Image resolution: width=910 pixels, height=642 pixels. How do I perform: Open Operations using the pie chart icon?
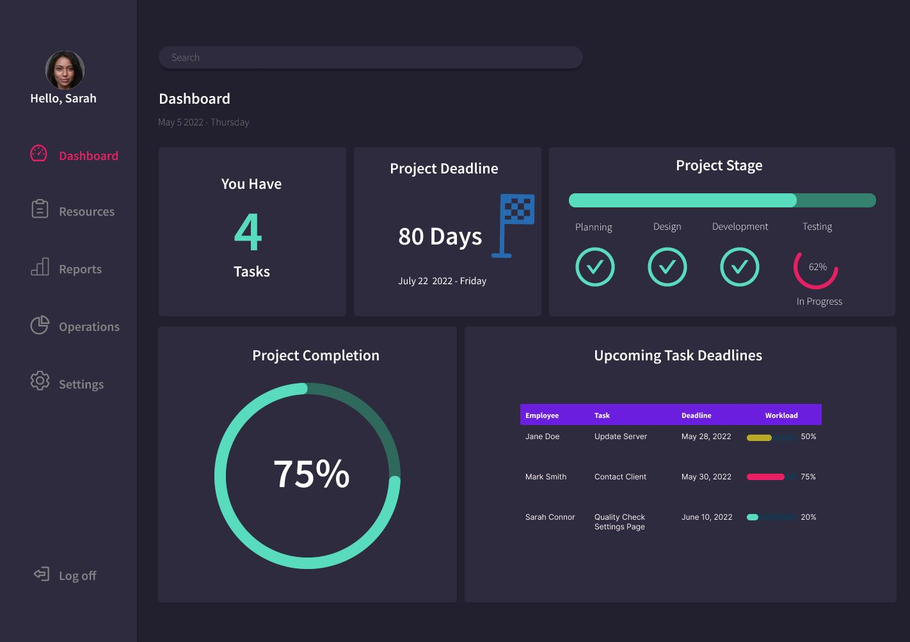click(x=39, y=325)
